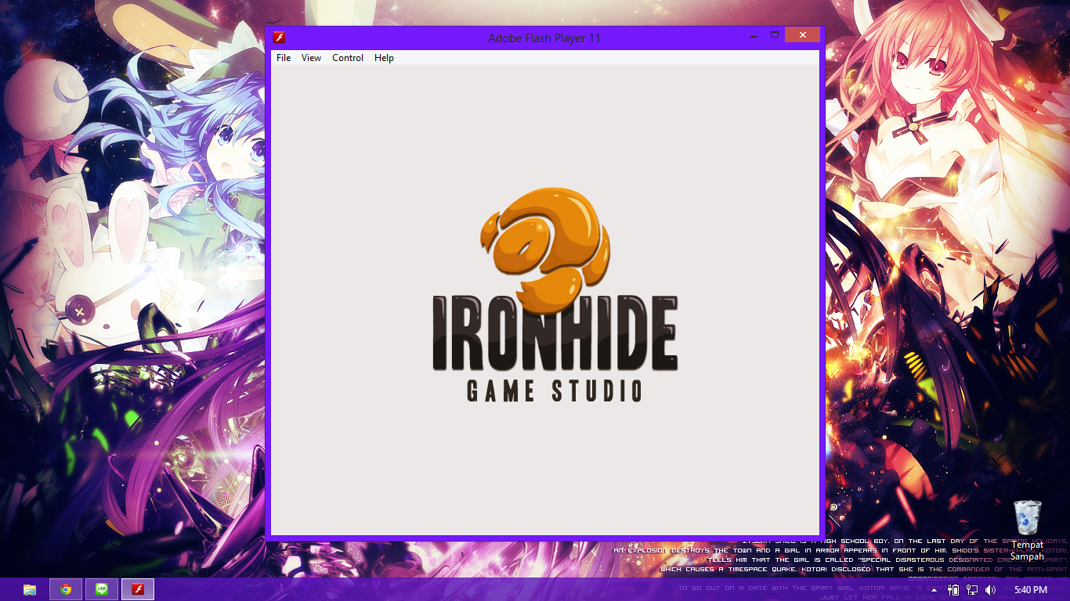Viewport: 1070px width, 601px height.
Task: Select the Tempat Sampah recycle bin icon
Action: tap(1027, 531)
